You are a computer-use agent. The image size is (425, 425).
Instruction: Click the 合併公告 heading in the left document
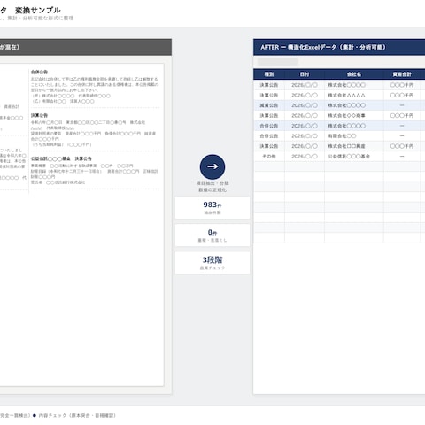tap(39, 72)
